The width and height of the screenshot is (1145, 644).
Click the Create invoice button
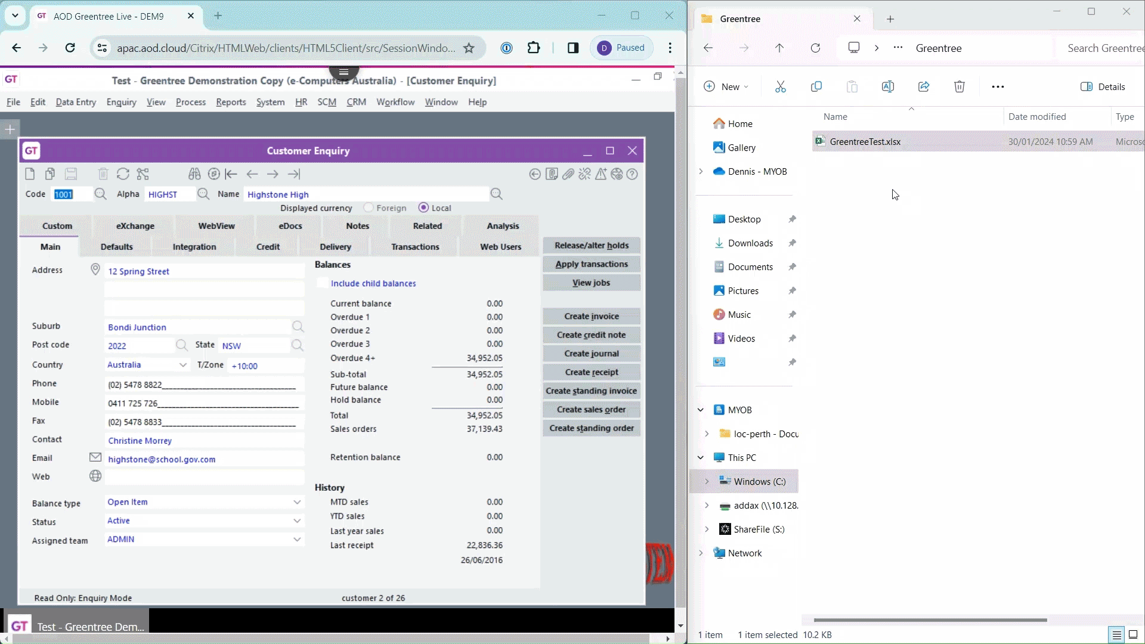(x=592, y=316)
